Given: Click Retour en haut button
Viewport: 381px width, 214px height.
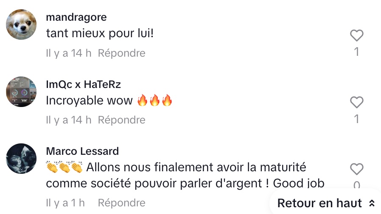Looking at the screenshot, I should coord(325,203).
